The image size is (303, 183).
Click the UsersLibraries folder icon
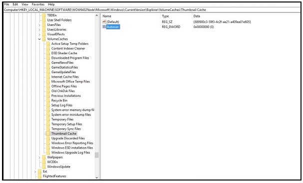click(x=44, y=30)
